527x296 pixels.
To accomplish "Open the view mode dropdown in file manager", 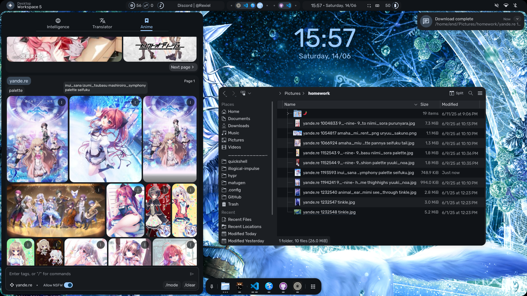I will click(x=246, y=93).
